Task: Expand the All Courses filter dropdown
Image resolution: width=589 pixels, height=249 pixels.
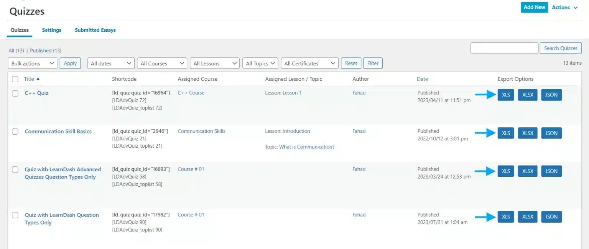Action: click(x=162, y=63)
